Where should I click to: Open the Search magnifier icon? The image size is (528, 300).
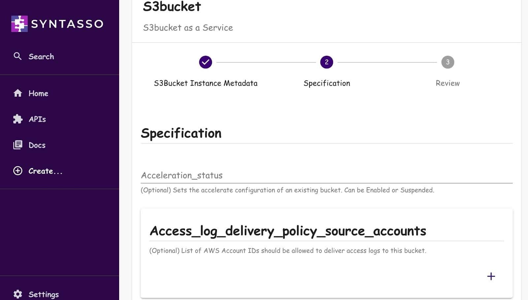click(17, 56)
